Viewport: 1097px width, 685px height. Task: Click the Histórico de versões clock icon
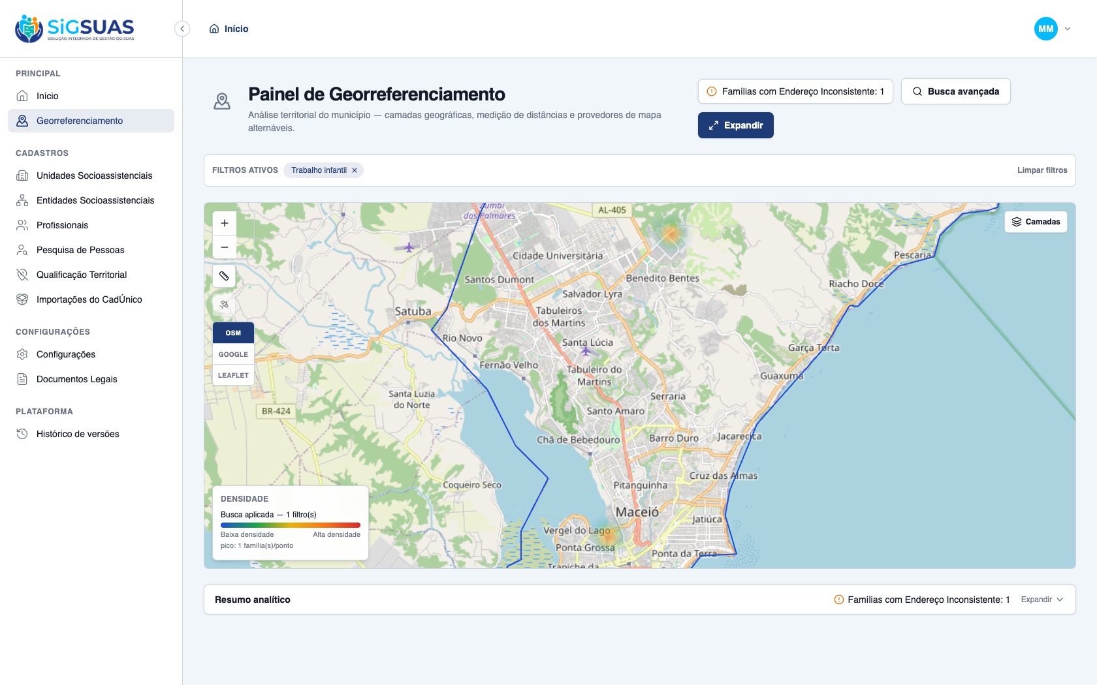[x=22, y=434]
